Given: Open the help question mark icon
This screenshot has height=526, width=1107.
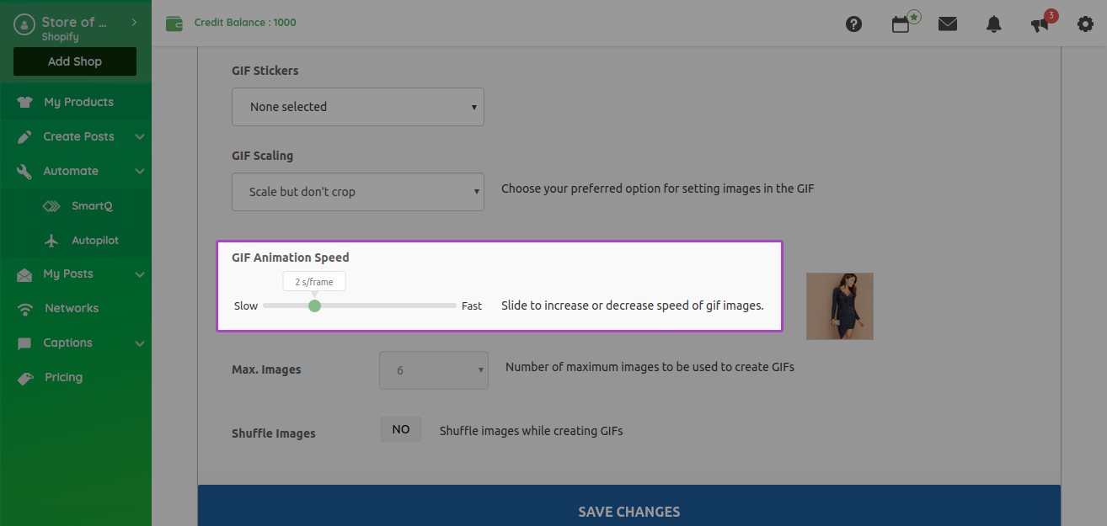Looking at the screenshot, I should pyautogui.click(x=853, y=24).
